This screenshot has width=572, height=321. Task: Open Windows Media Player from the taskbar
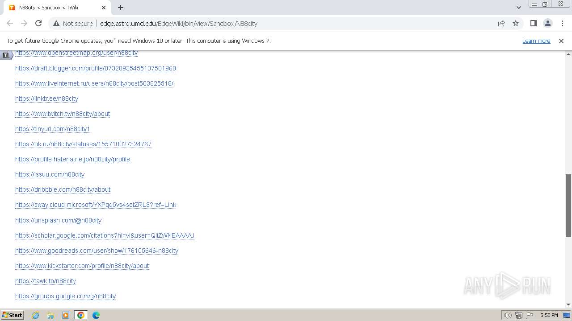tap(66, 315)
